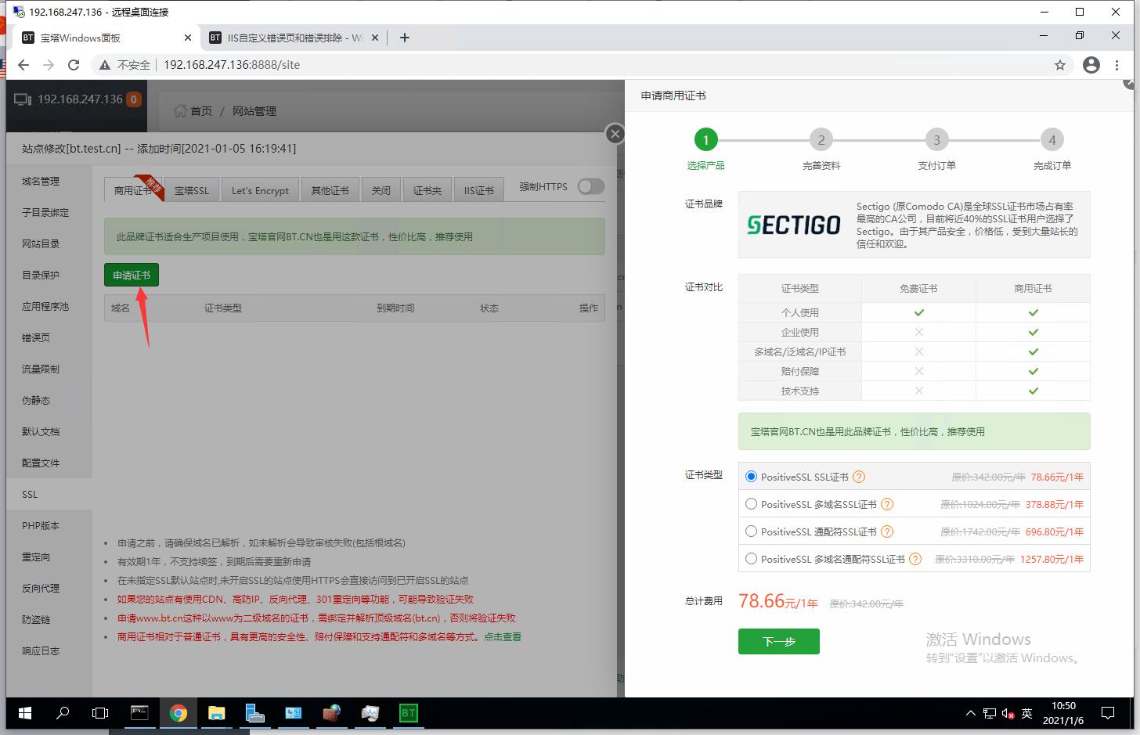Close the IIS自定义错误页 tab
Viewport: 1140px width, 735px height.
point(375,38)
